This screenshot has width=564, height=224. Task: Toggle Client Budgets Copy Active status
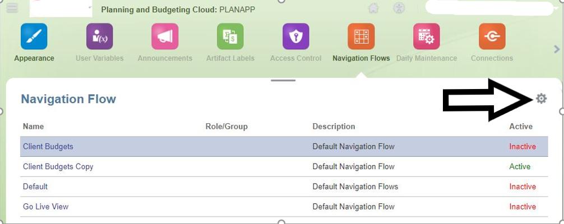point(520,167)
